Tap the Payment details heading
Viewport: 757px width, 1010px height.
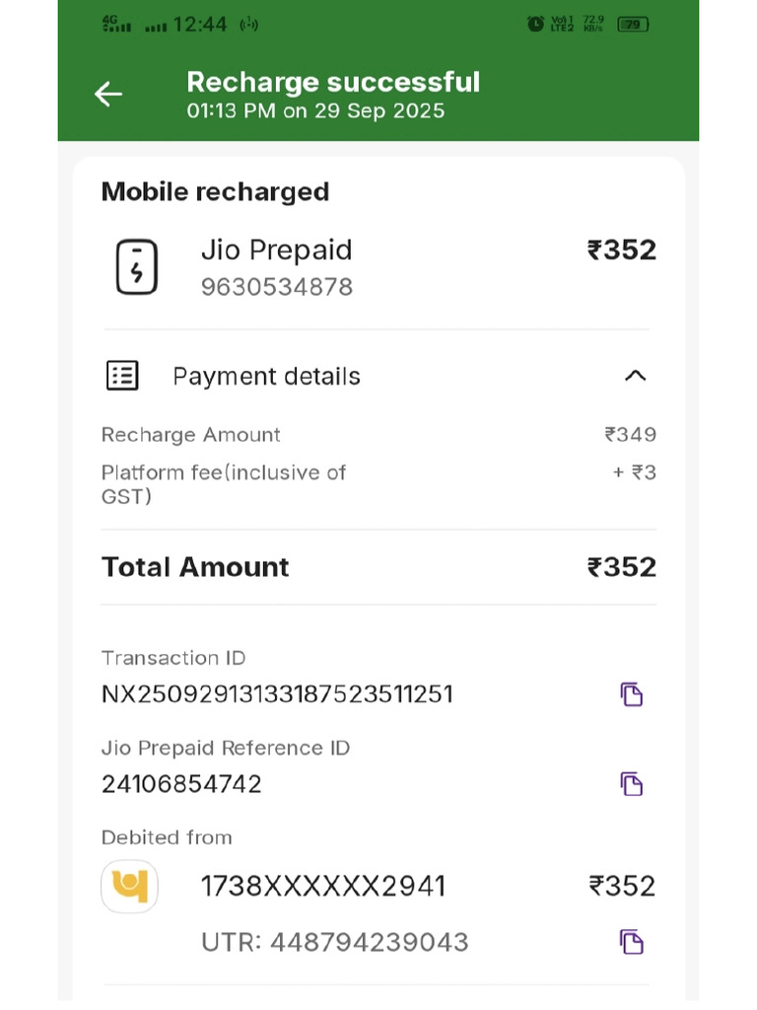(x=266, y=376)
